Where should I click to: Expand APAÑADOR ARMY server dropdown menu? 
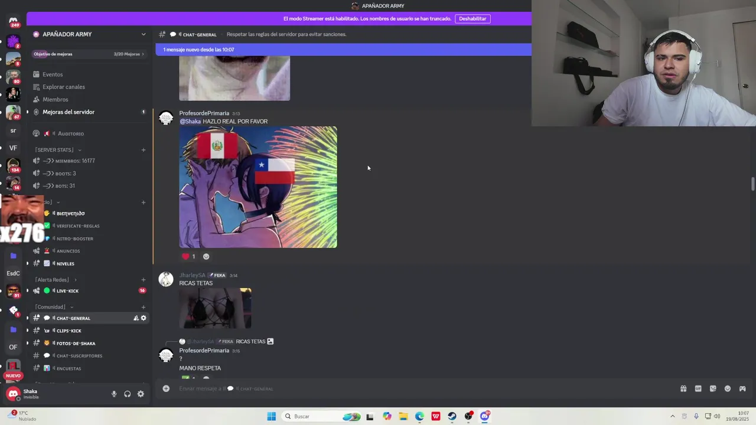[x=143, y=34]
